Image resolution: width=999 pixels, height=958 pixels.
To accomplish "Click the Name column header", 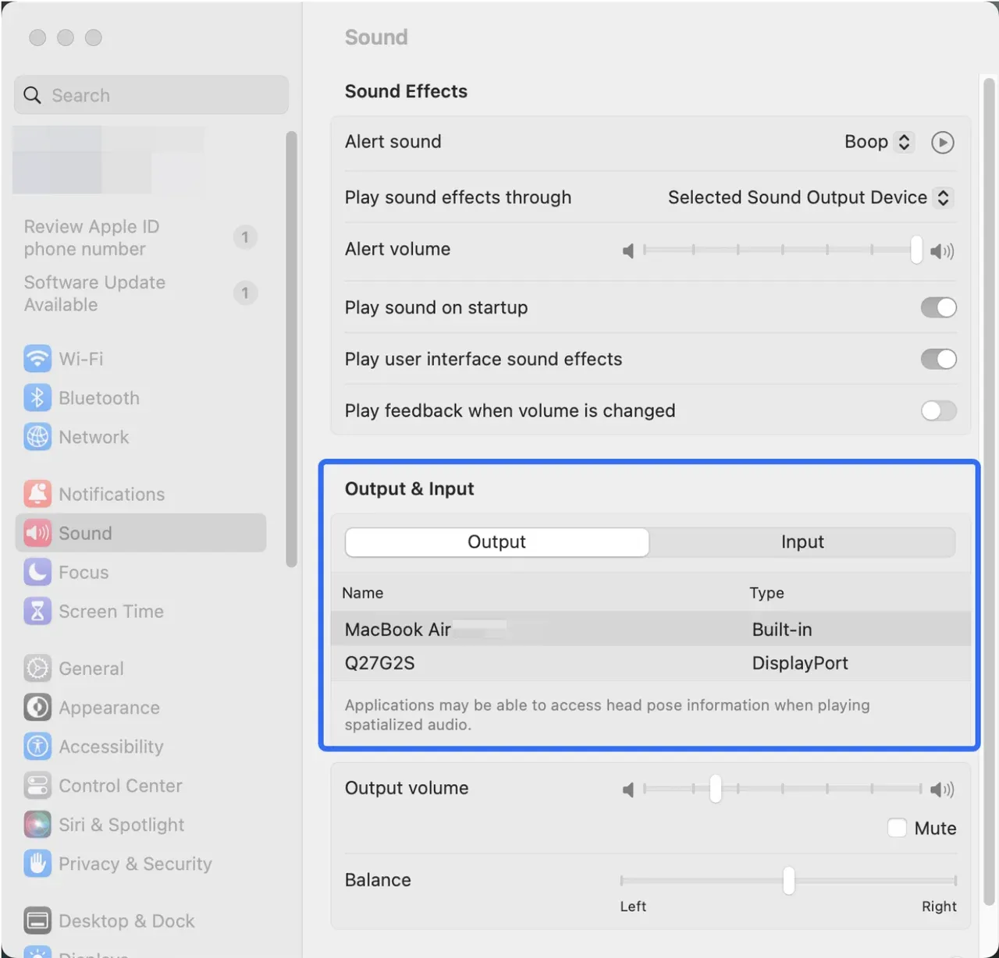I will point(363,593).
